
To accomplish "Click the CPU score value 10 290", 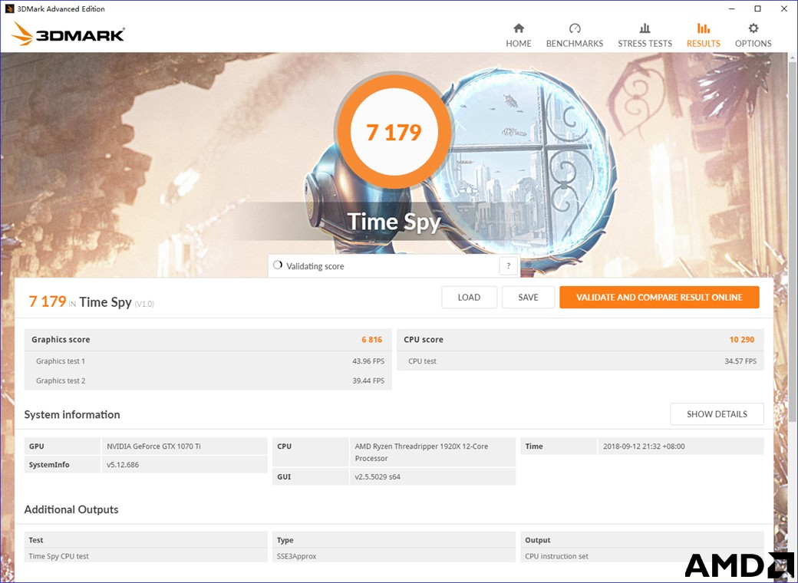I will tap(741, 339).
